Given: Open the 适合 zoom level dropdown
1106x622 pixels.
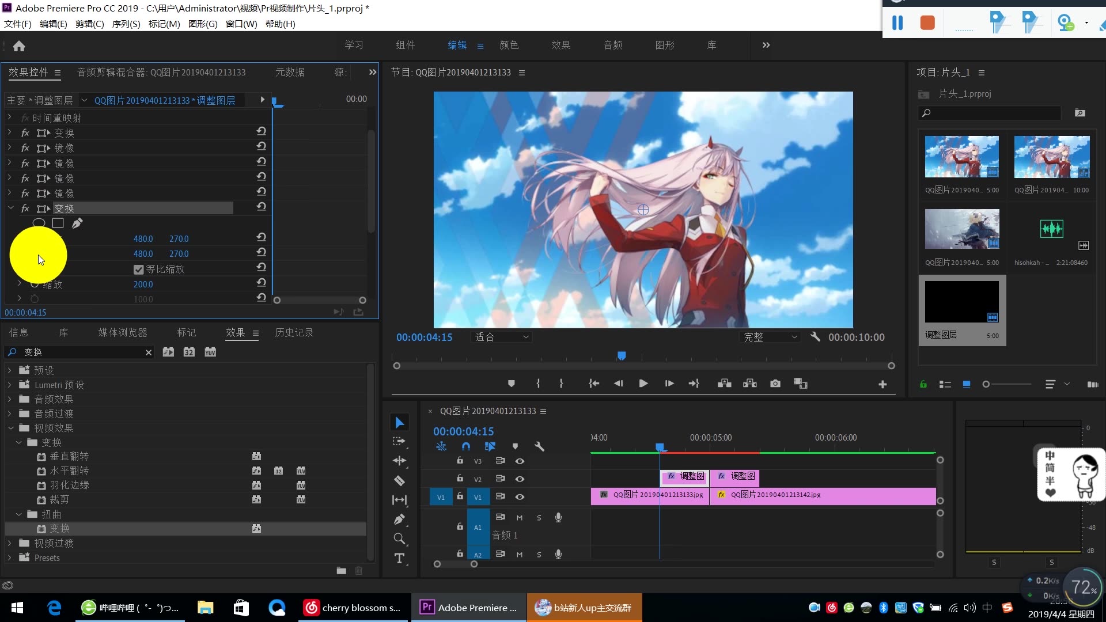Looking at the screenshot, I should 501,337.
